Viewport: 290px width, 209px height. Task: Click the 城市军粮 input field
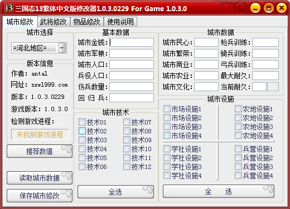click(132, 53)
